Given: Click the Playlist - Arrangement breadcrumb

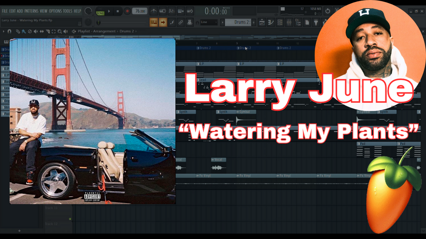Looking at the screenshot, I should click(97, 31).
